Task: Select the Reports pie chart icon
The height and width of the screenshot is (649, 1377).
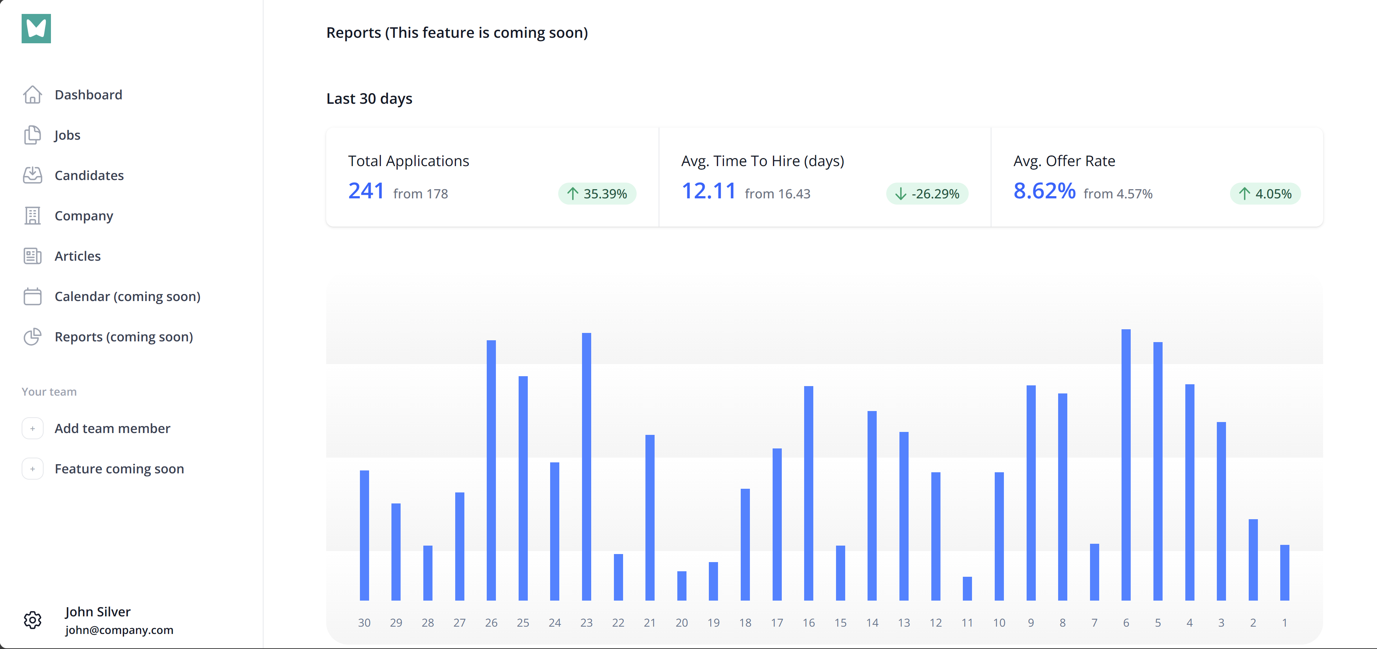Action: pyautogui.click(x=33, y=337)
